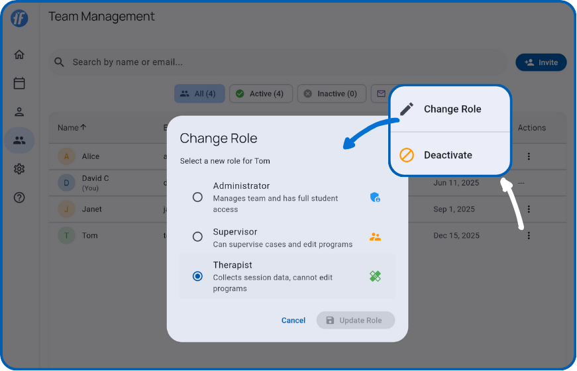Viewport: 577px width, 371px height.
Task: Click the app logo in top corner
Action: click(x=19, y=18)
